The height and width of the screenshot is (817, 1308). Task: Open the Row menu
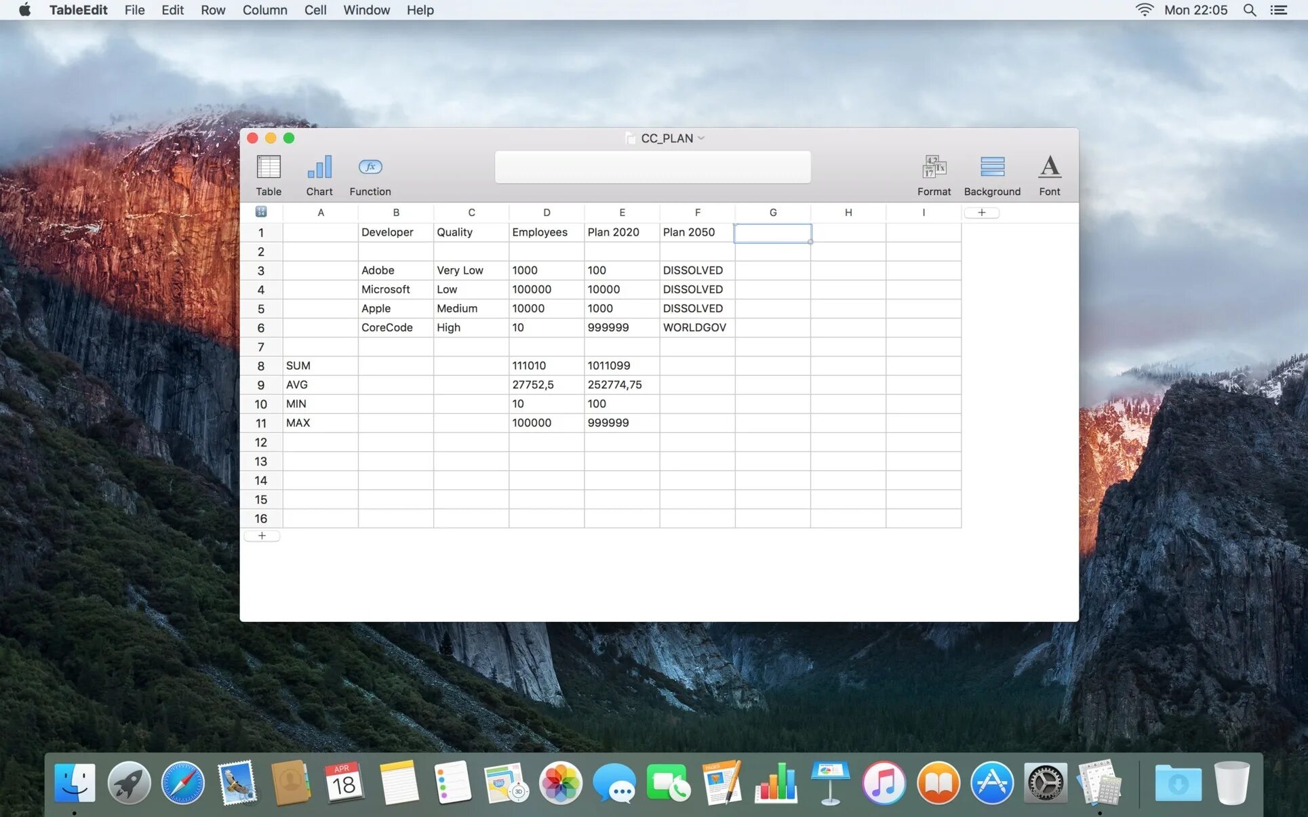tap(213, 10)
